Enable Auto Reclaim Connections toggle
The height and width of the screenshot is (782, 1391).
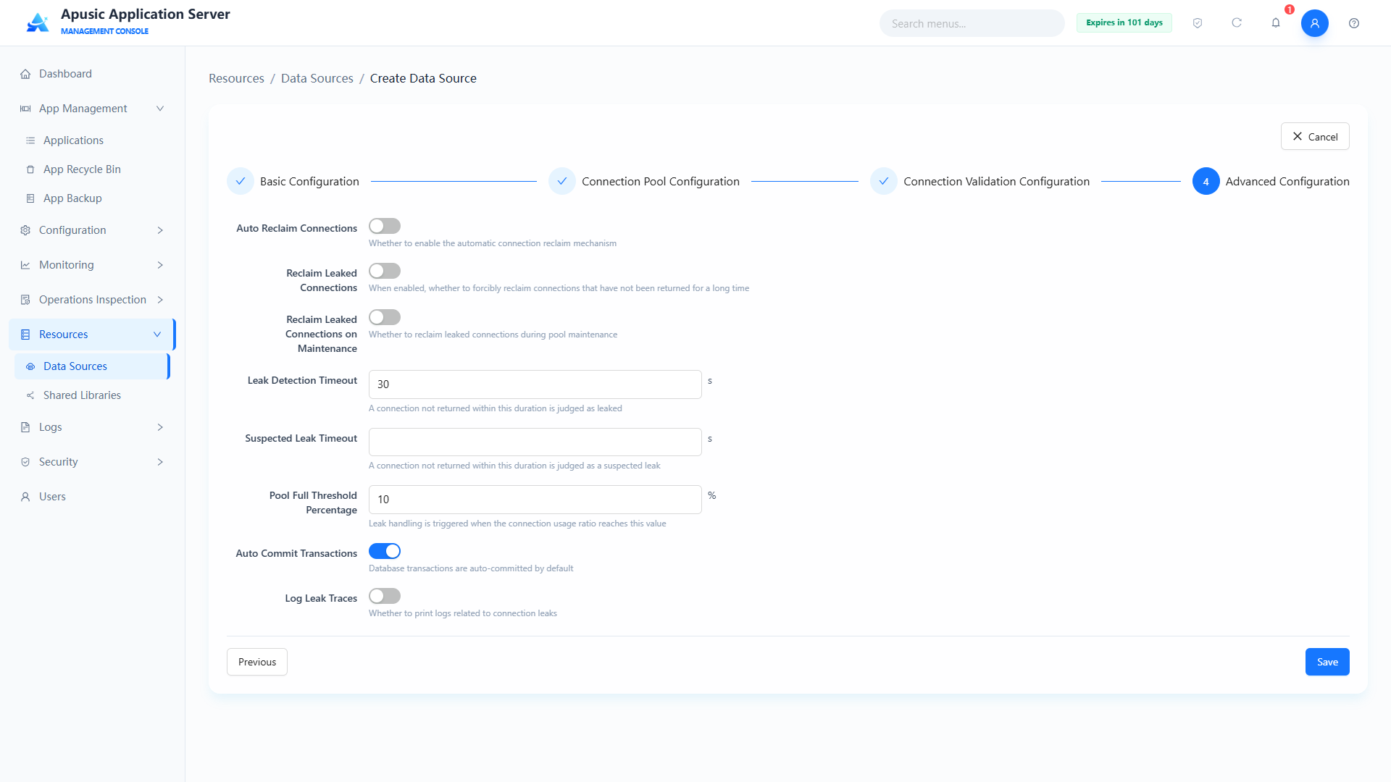[x=385, y=226]
